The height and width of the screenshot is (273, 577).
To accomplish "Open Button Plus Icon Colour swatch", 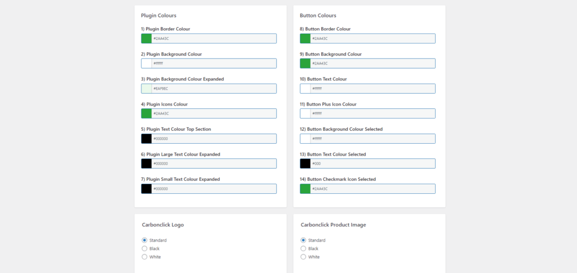I will [x=305, y=113].
